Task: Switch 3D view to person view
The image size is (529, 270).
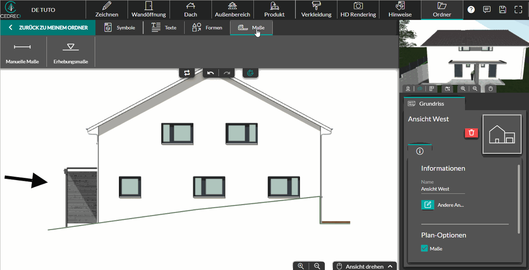Action: click(408, 89)
